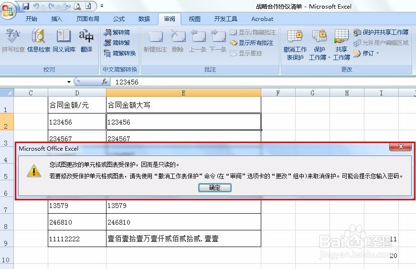Open Print Preview from quick access toolbar
416x269 pixels.
tap(77, 6)
